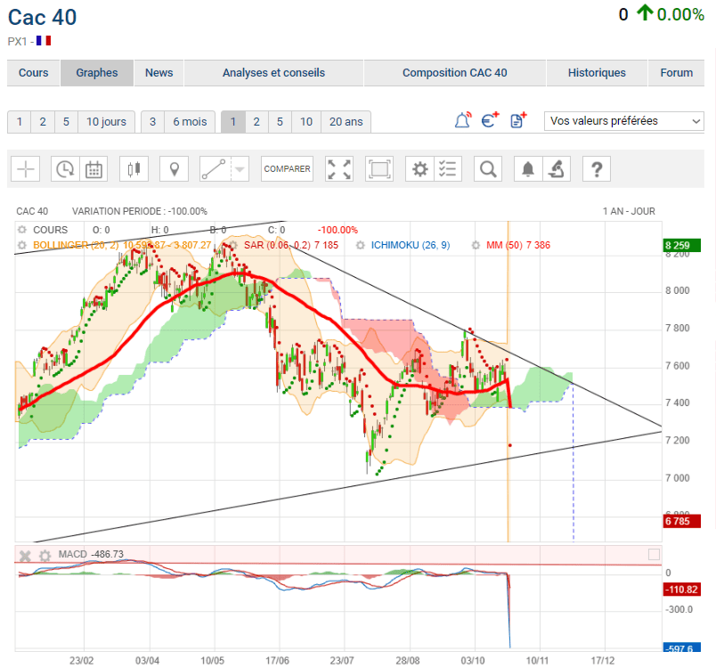Open the indicators checklist icon

(448, 169)
